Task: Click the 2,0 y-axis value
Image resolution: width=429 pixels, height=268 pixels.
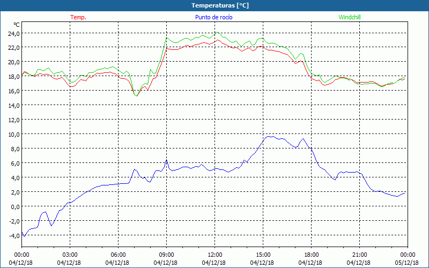Action: point(16,192)
